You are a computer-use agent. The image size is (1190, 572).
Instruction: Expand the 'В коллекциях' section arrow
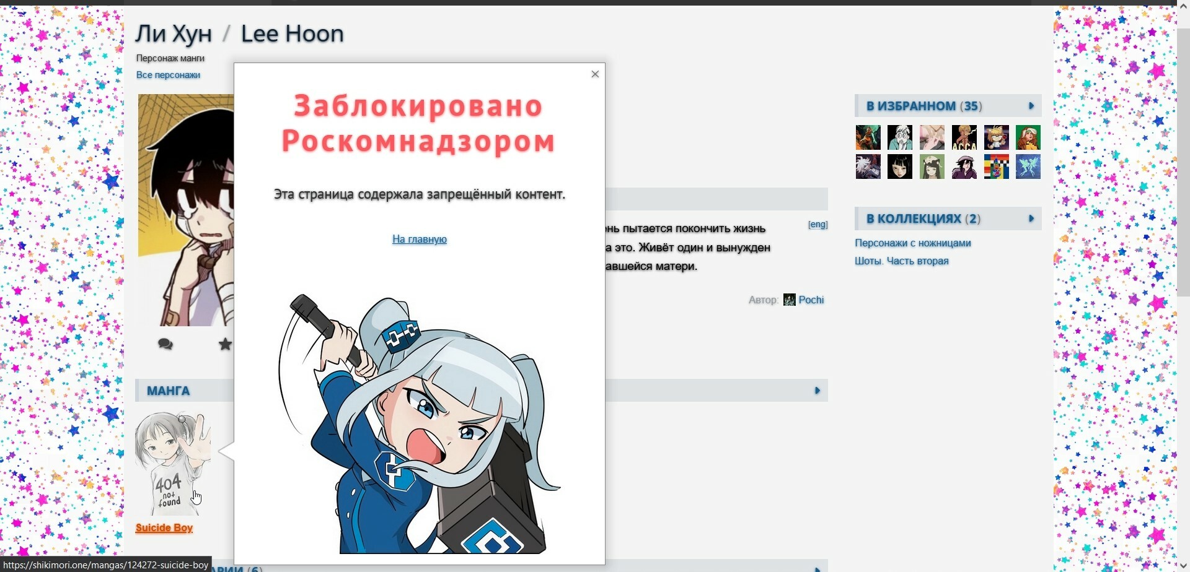point(1031,219)
